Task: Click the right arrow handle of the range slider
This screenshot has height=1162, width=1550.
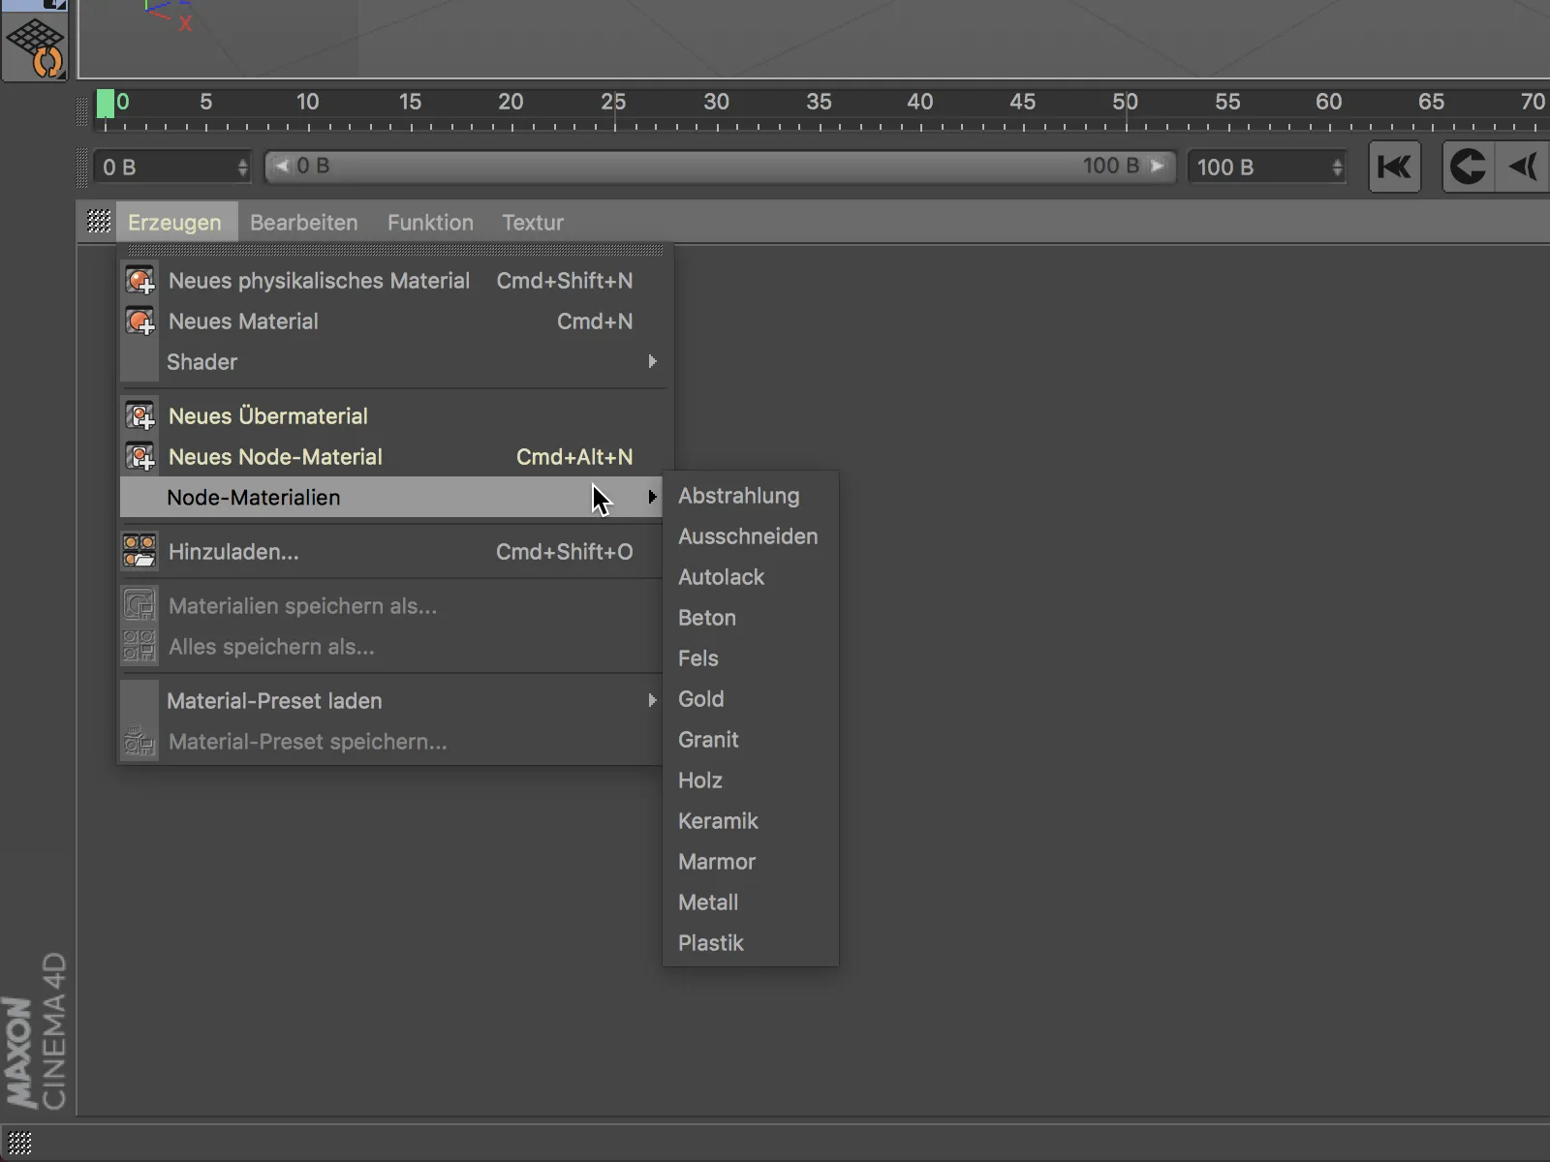Action: [x=1158, y=166]
